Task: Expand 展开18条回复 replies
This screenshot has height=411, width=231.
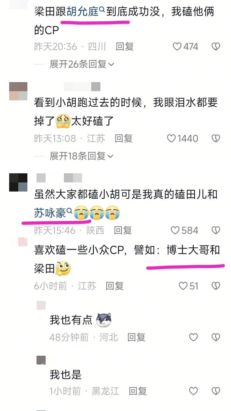Action: (82, 156)
